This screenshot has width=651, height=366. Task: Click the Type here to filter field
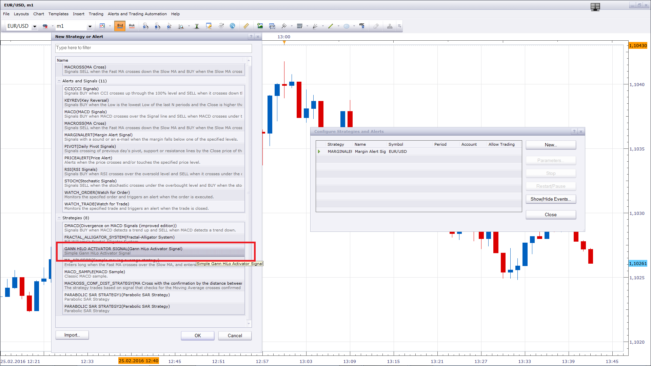click(154, 48)
